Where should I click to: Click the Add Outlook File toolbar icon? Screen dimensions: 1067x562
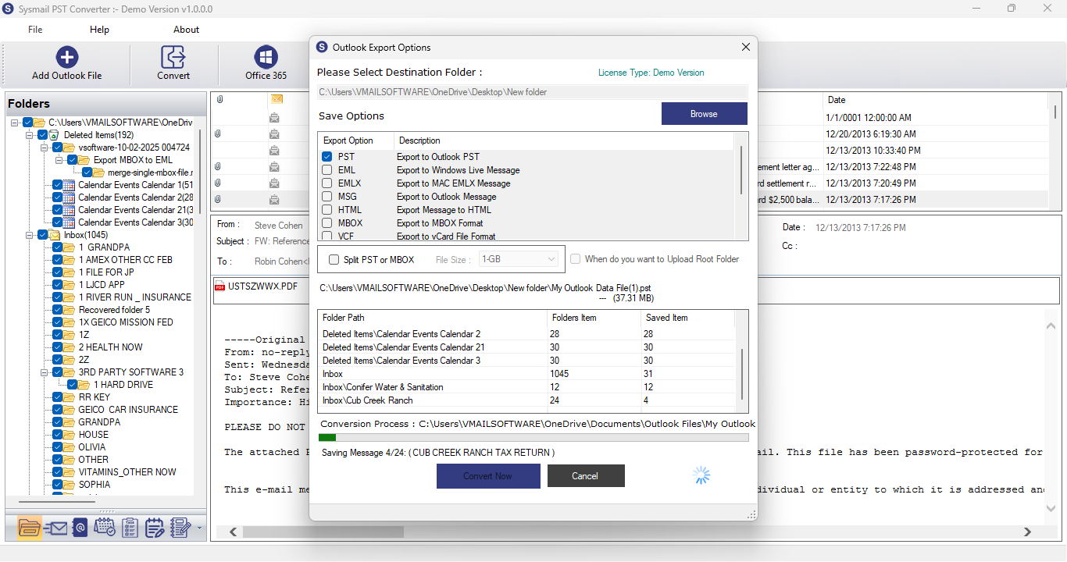click(67, 57)
